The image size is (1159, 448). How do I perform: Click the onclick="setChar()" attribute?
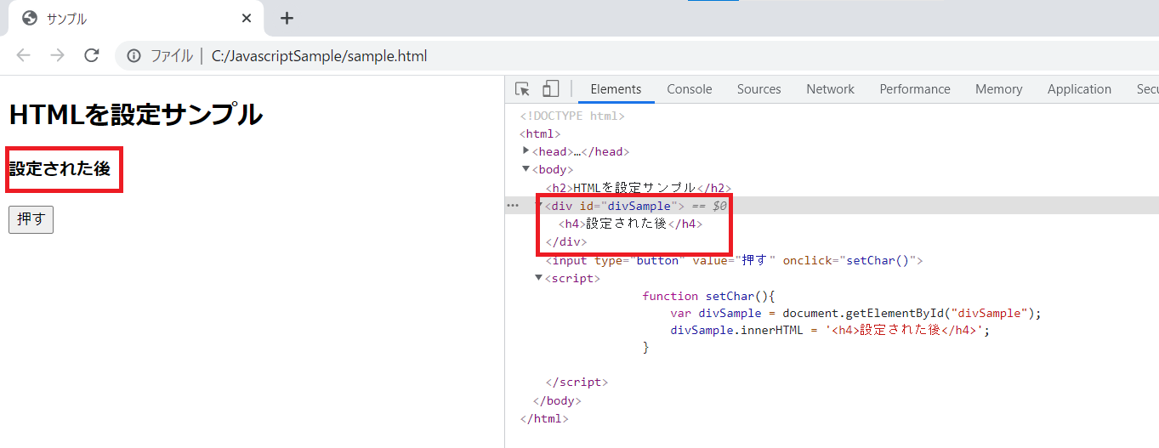pyautogui.click(x=850, y=260)
